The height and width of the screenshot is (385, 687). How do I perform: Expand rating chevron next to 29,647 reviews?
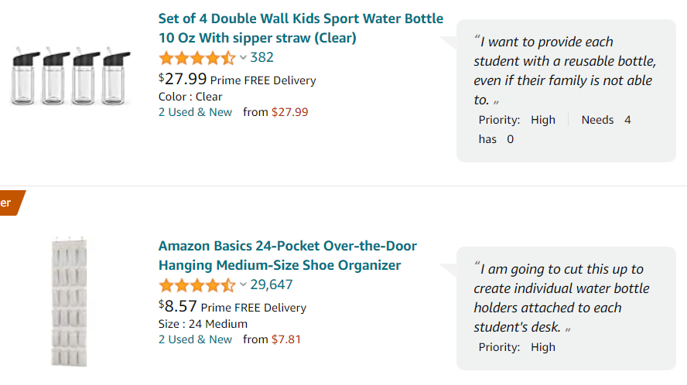[x=243, y=284]
